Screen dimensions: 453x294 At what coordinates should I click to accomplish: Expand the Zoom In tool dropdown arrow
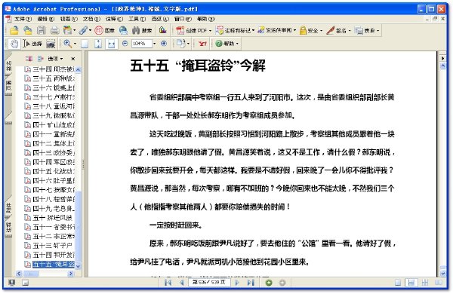75,44
